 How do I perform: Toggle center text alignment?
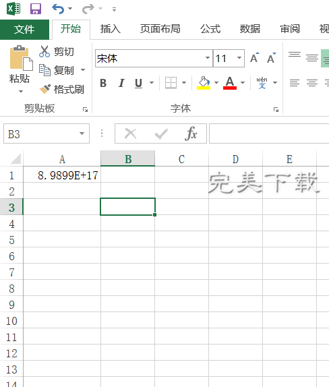click(312, 83)
